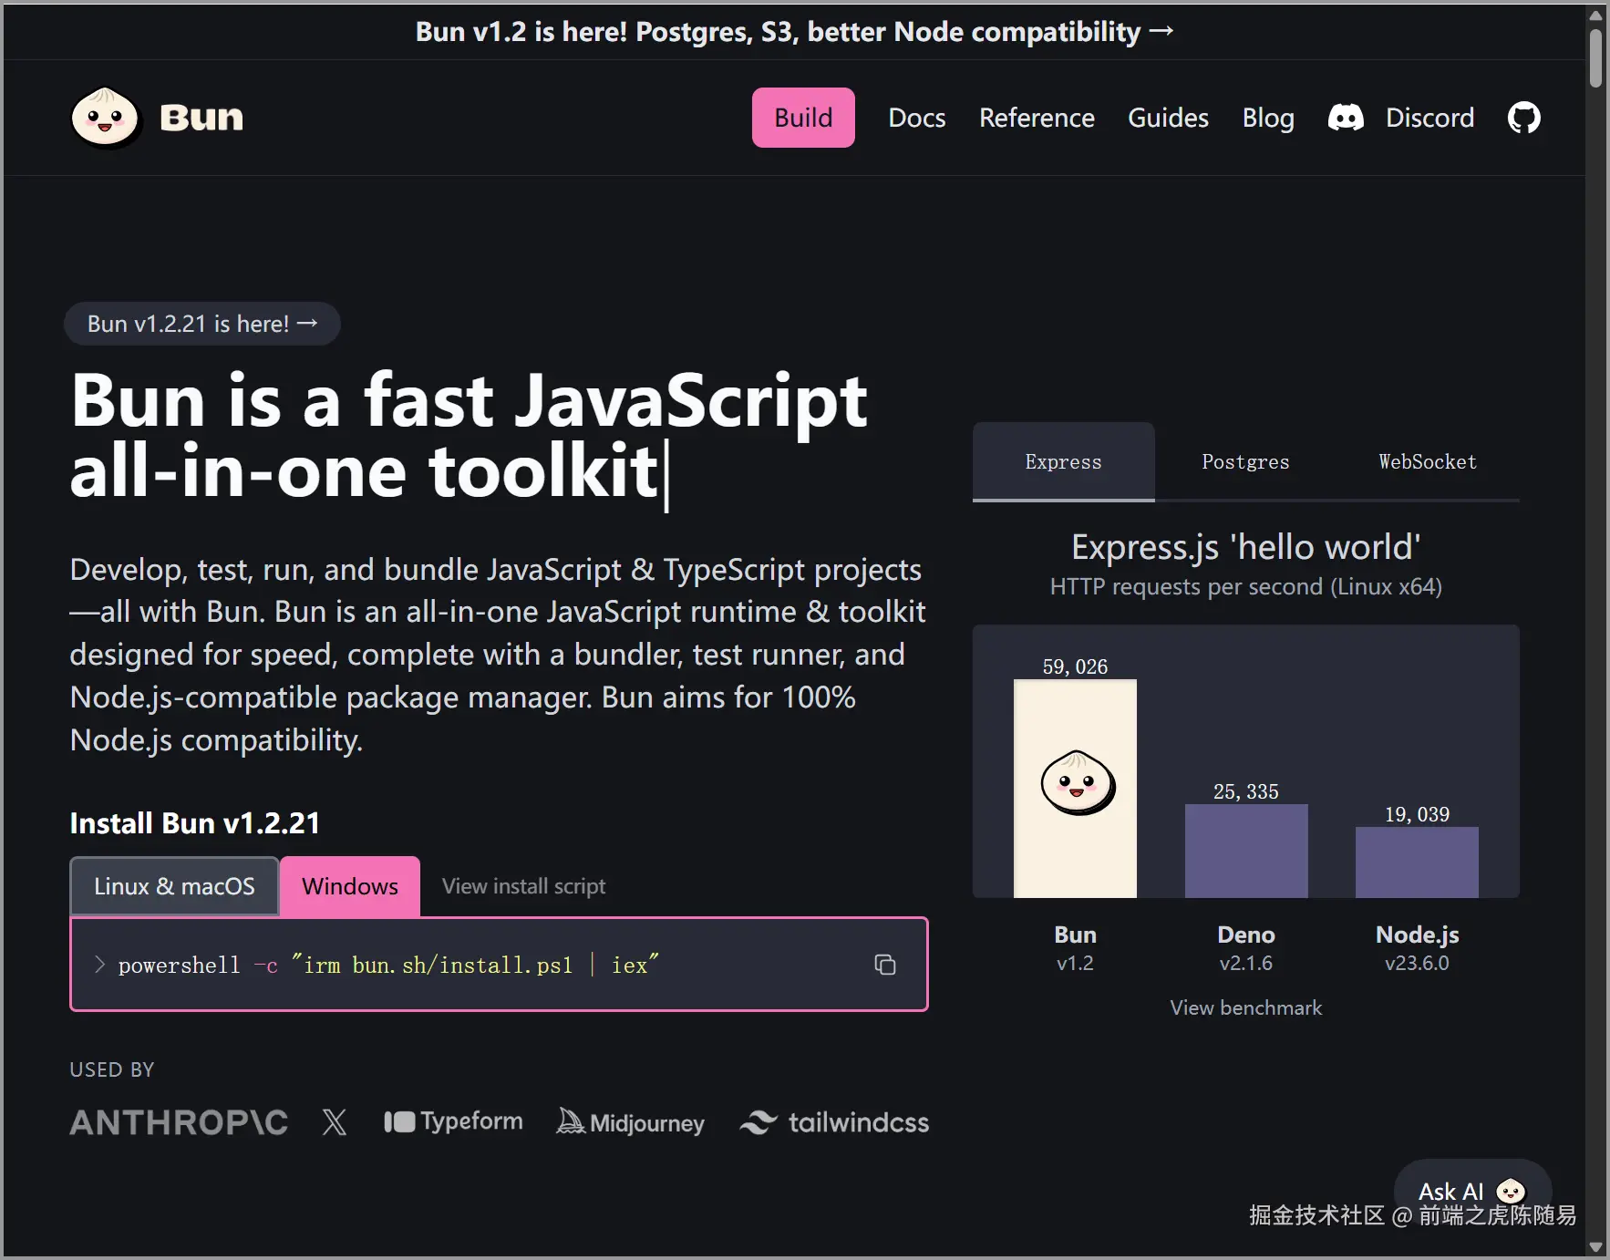Copy the install command with the copy icon
The image size is (1610, 1260).
(x=884, y=965)
